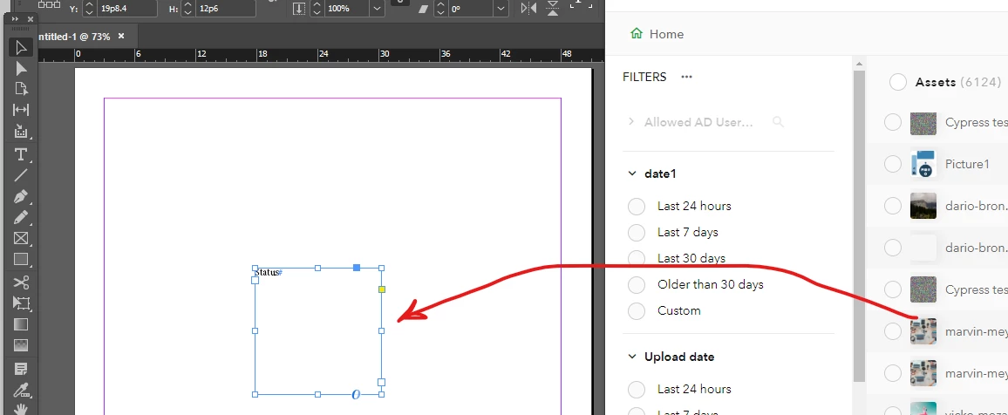Select the Note tool
1008x415 pixels.
pos(21,369)
